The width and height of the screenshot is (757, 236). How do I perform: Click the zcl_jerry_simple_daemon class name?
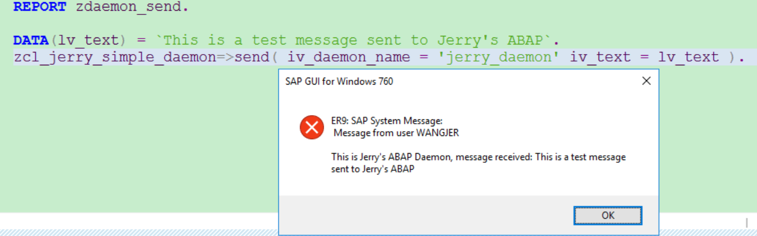115,57
